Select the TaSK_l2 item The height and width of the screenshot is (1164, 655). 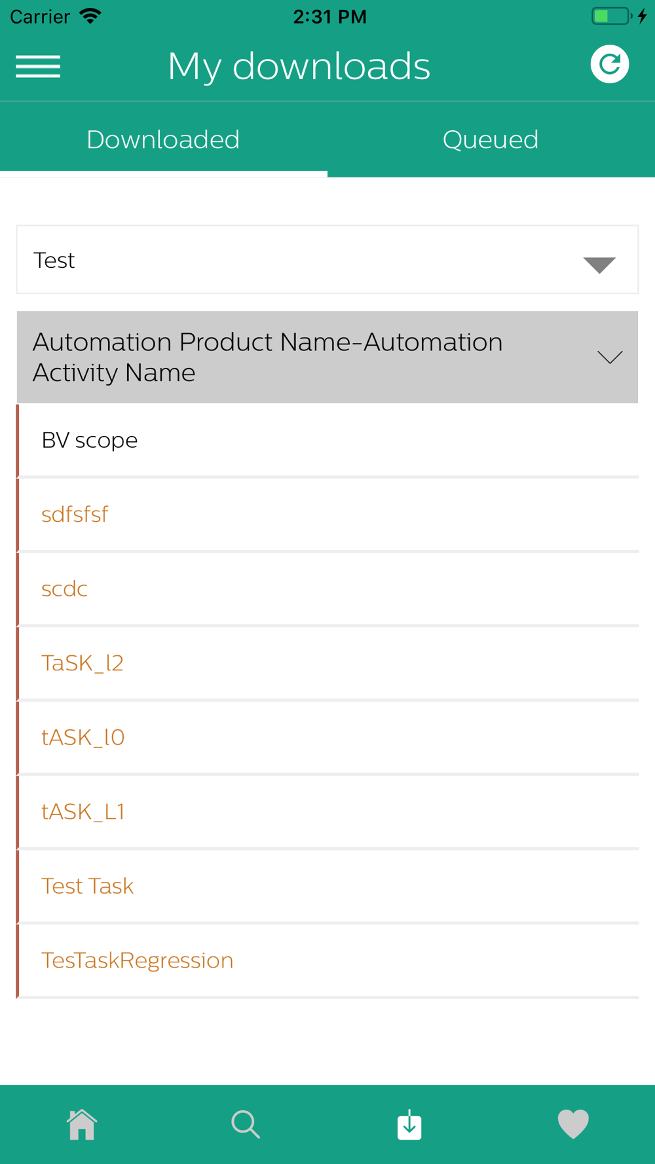(x=83, y=663)
